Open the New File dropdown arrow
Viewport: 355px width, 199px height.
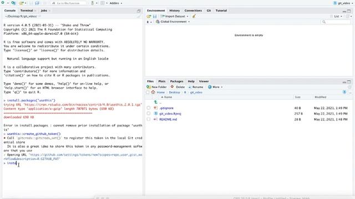[x=7, y=3]
